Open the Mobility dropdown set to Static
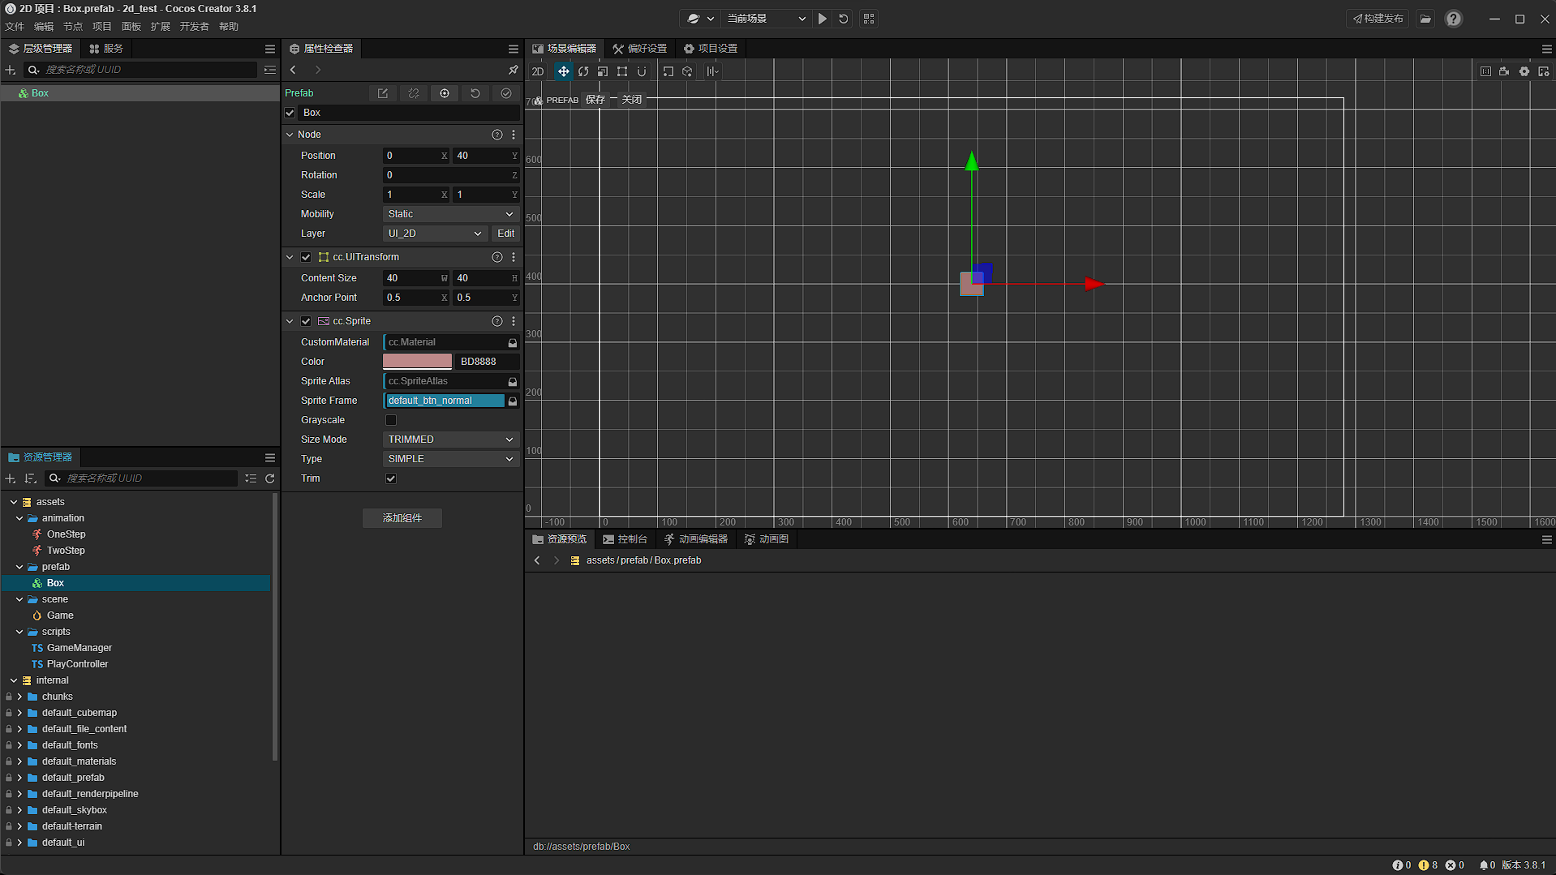 450,214
